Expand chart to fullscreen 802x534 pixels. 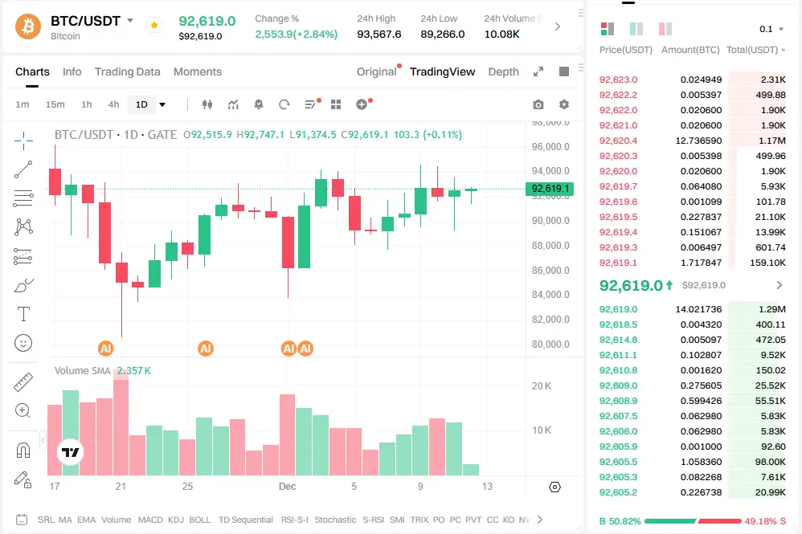[538, 71]
